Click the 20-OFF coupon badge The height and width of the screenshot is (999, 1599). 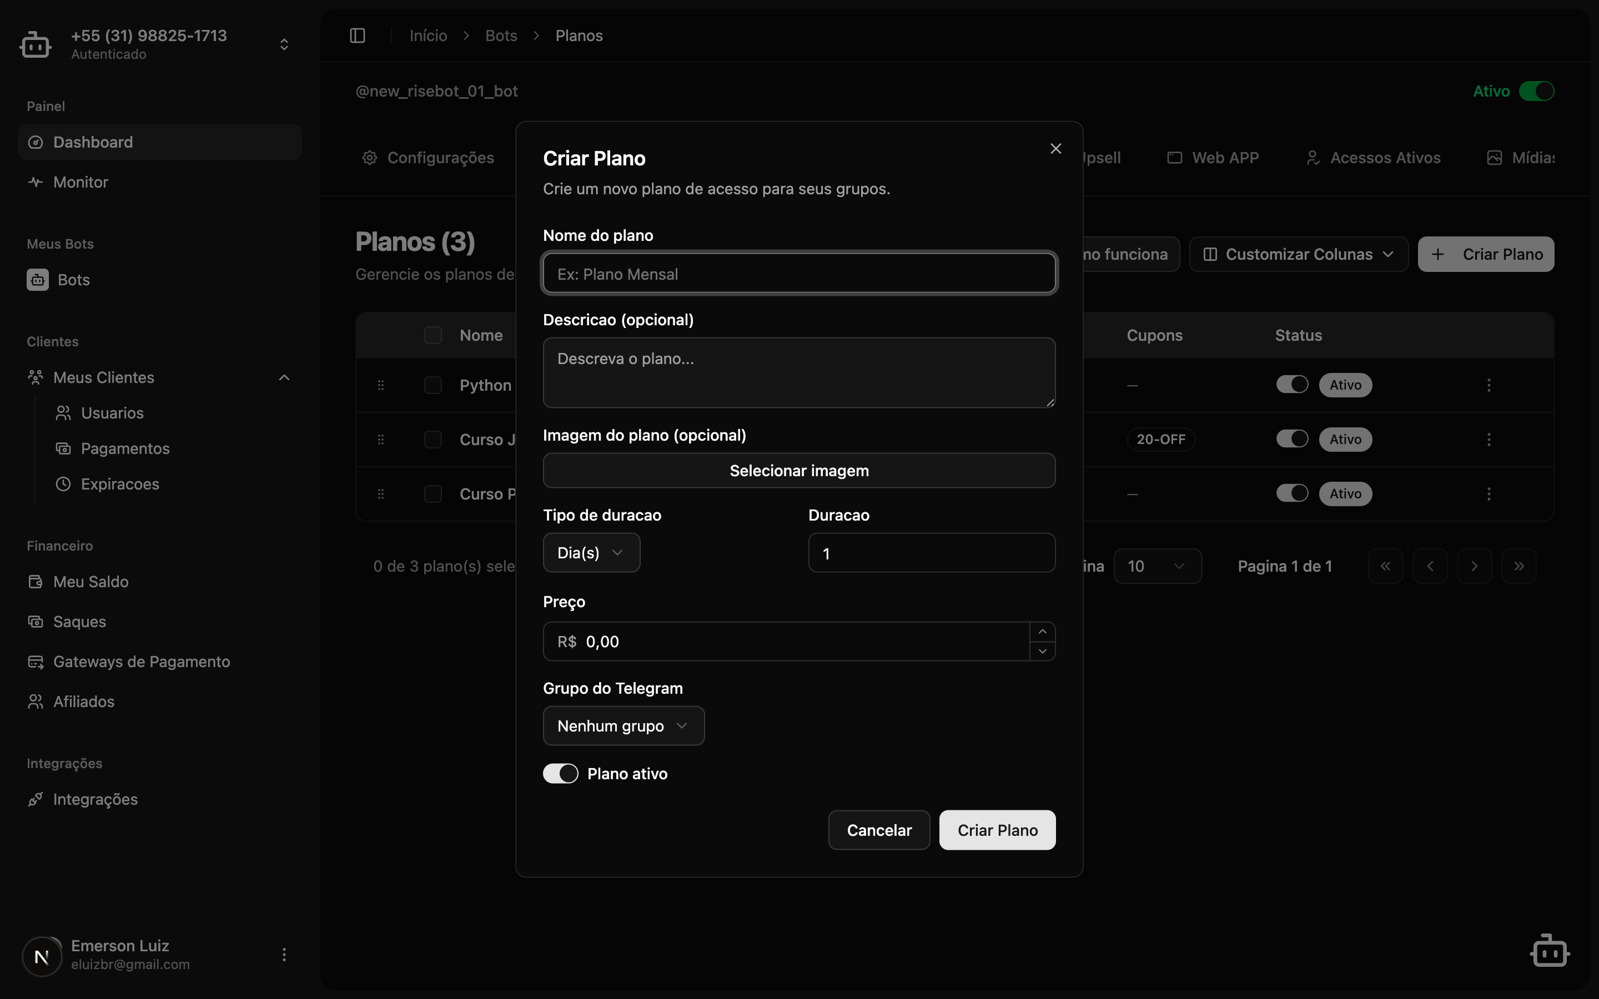tap(1161, 440)
